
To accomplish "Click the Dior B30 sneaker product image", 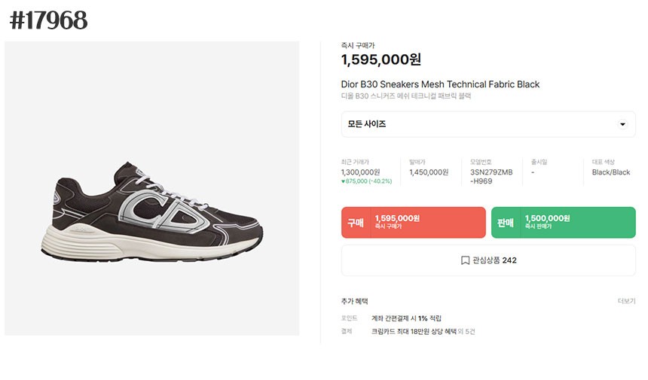I will coord(152,212).
